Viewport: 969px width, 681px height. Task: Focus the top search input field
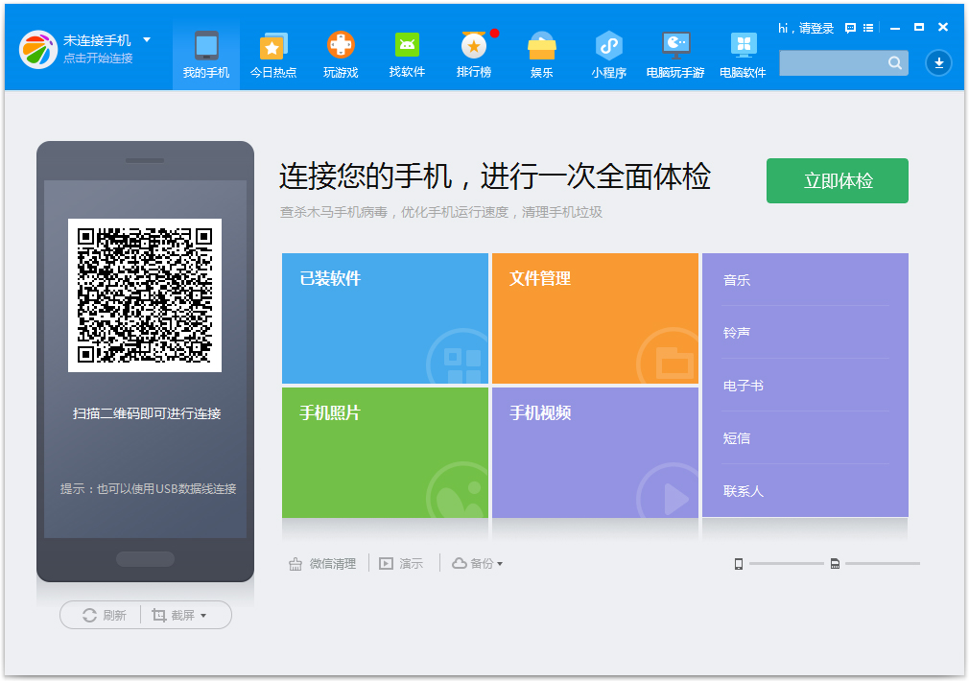click(833, 62)
